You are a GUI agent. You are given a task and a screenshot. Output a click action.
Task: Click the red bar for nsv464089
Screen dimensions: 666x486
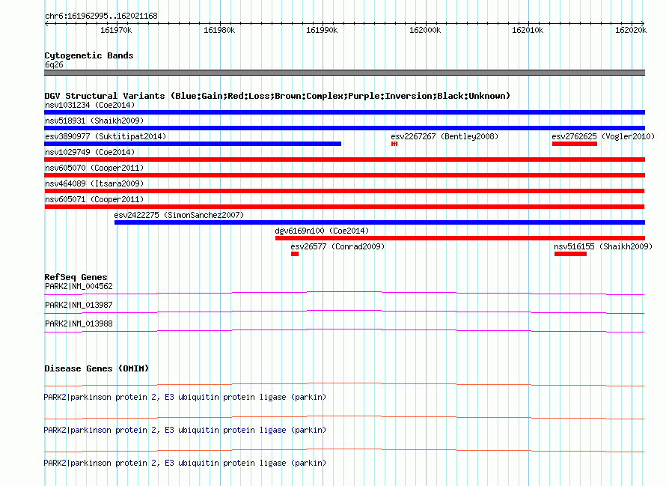coord(344,191)
